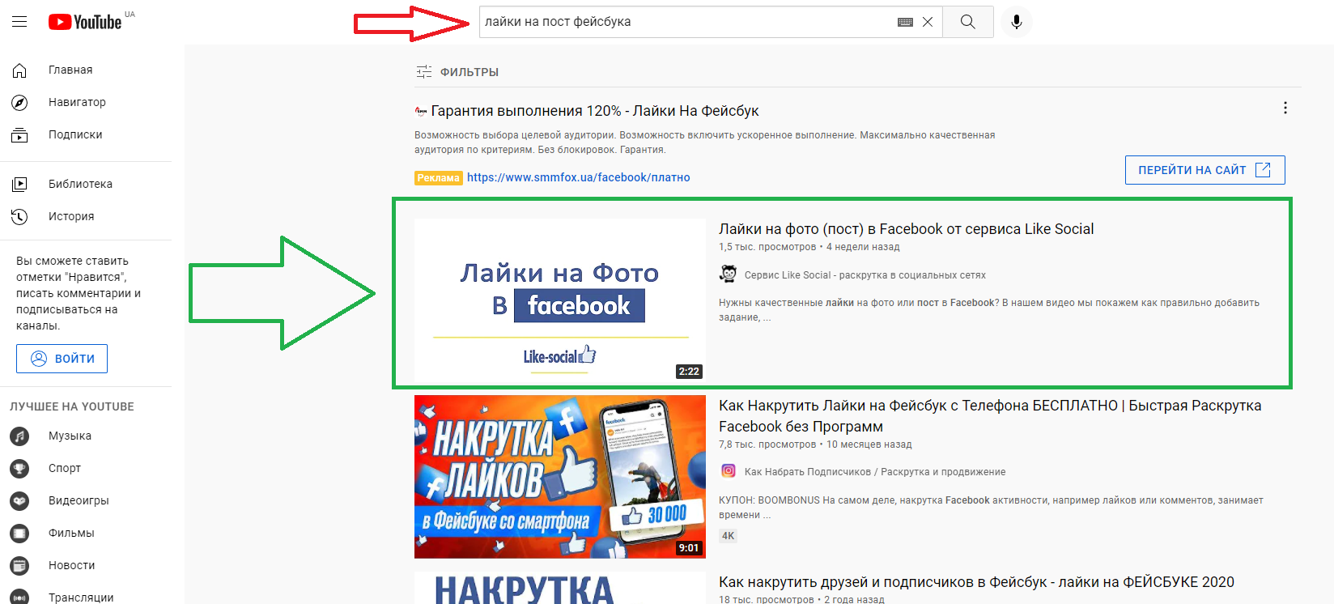Click the ЛУЧШЕЕ НА YOUTUBE heading
1334x604 pixels.
click(72, 406)
